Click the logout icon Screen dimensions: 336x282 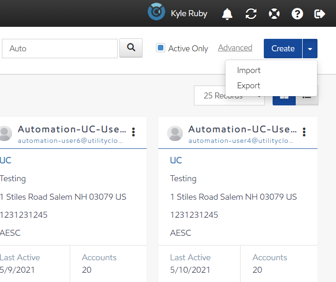pyautogui.click(x=320, y=14)
